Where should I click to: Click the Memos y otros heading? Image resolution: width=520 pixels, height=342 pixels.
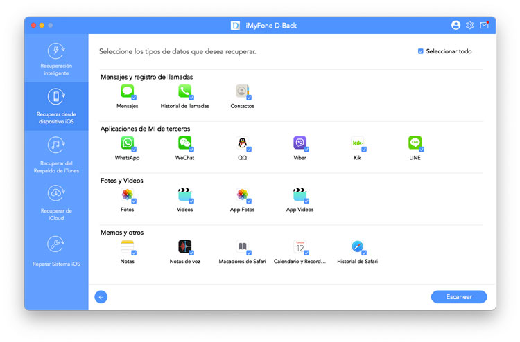coord(122,233)
